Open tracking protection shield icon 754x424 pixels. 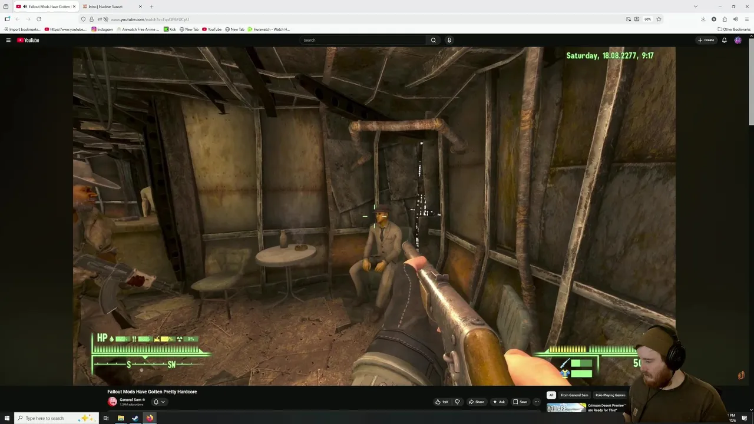(x=84, y=19)
